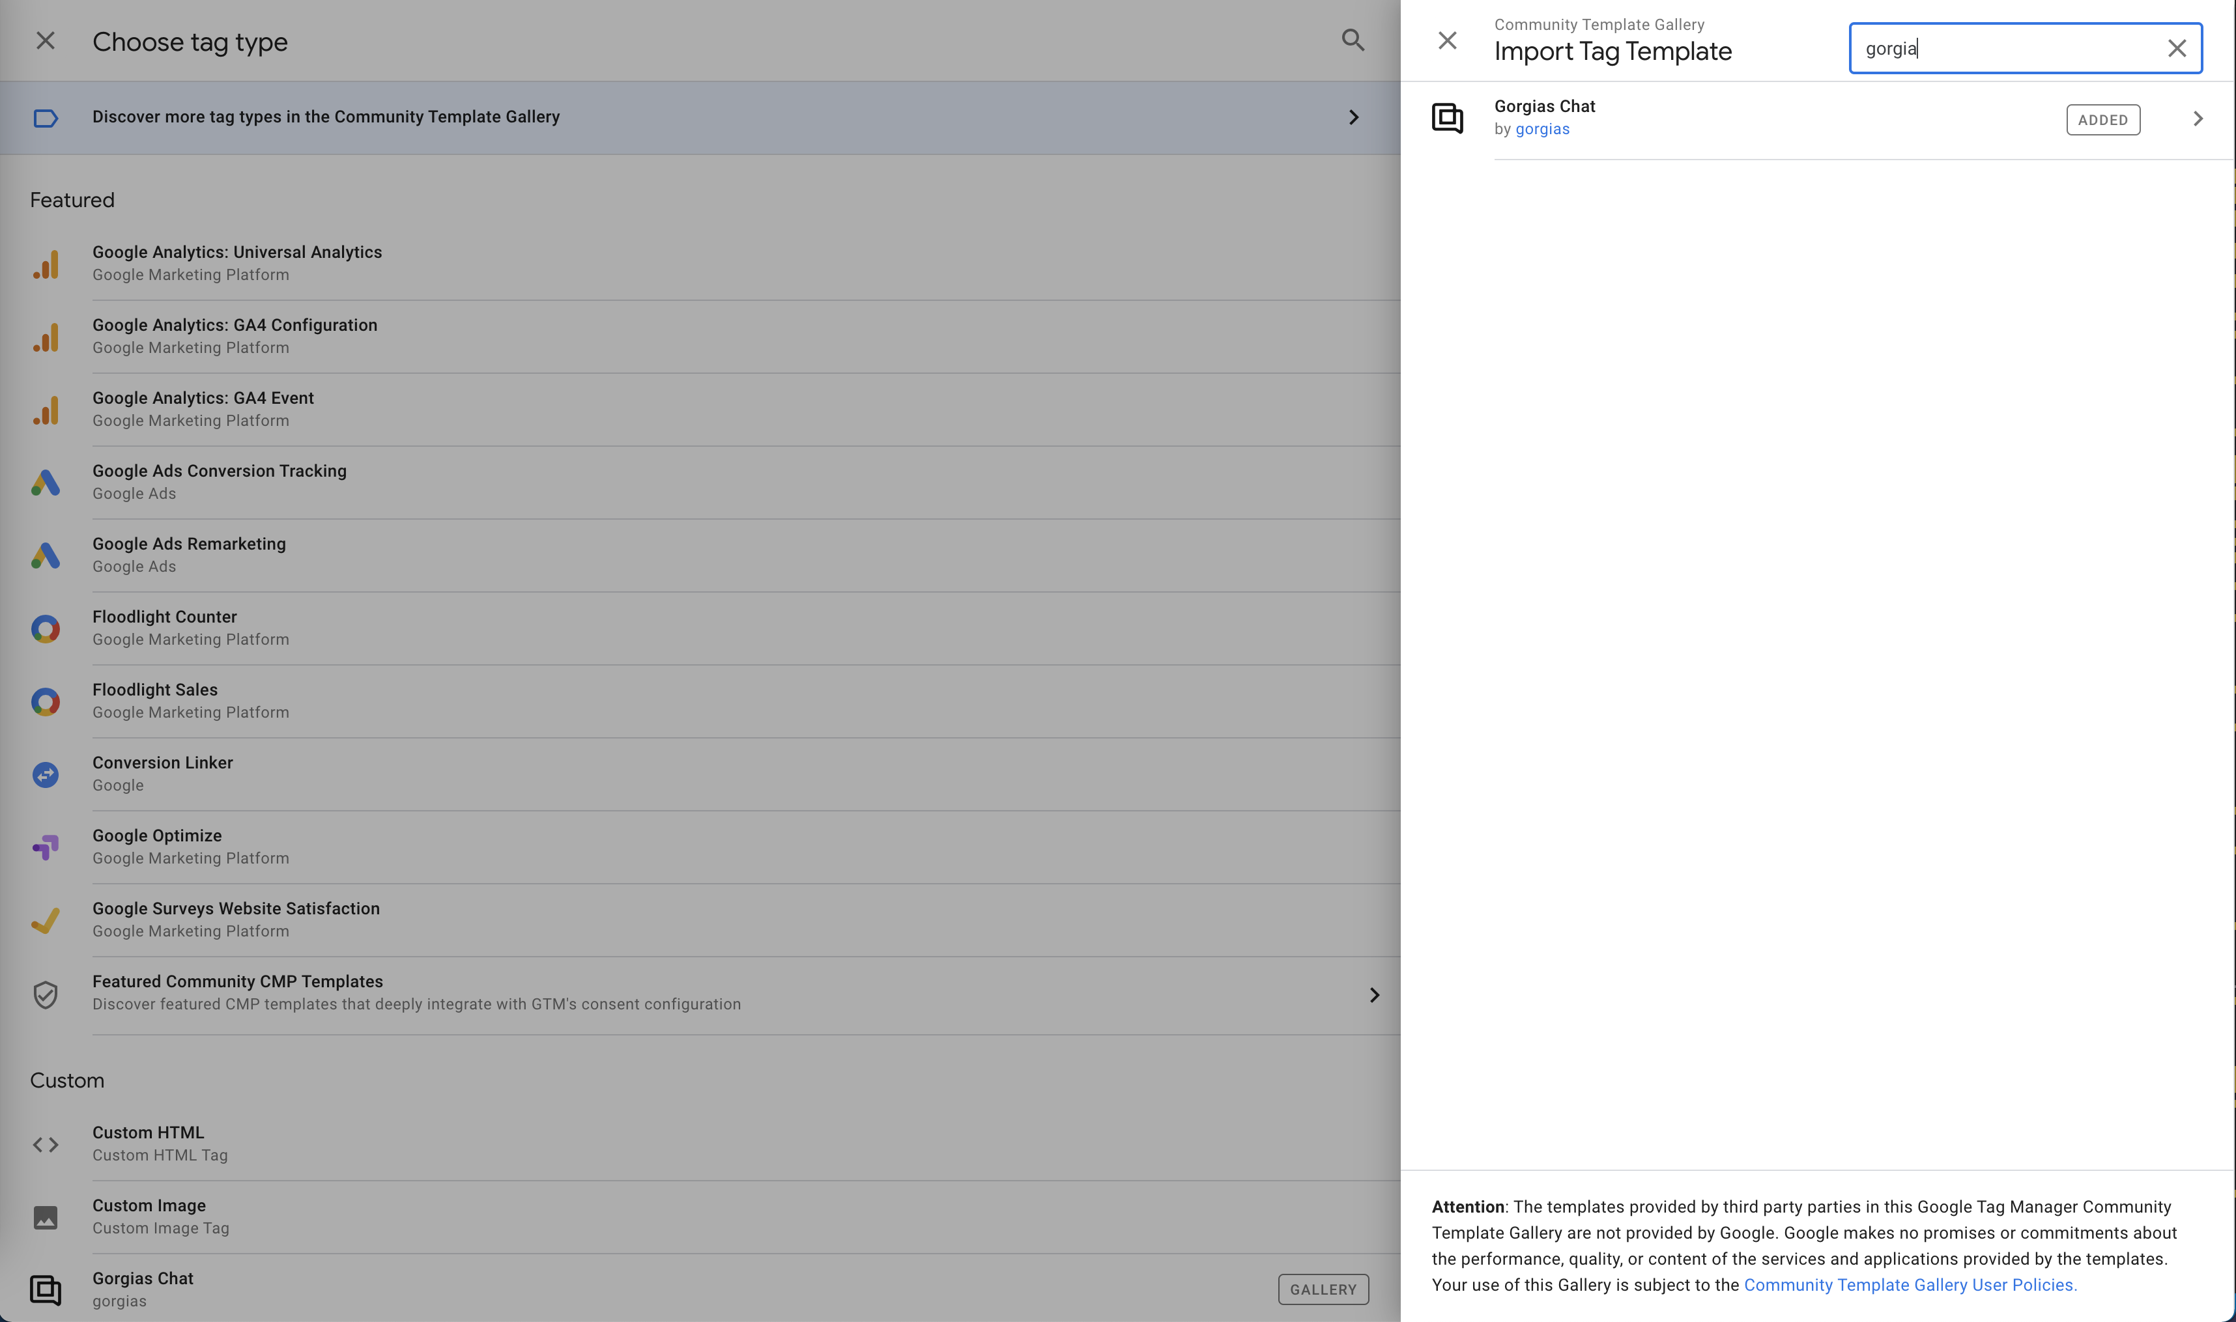Click Google Ads Conversion Tracking icon
Image resolution: width=2236 pixels, height=1322 pixels.
(46, 483)
